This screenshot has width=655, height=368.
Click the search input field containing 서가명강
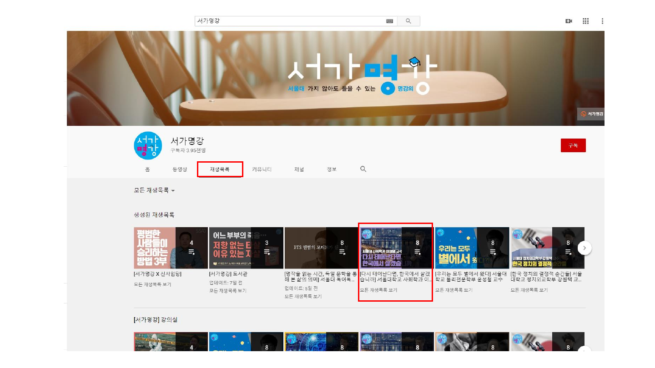(x=290, y=21)
